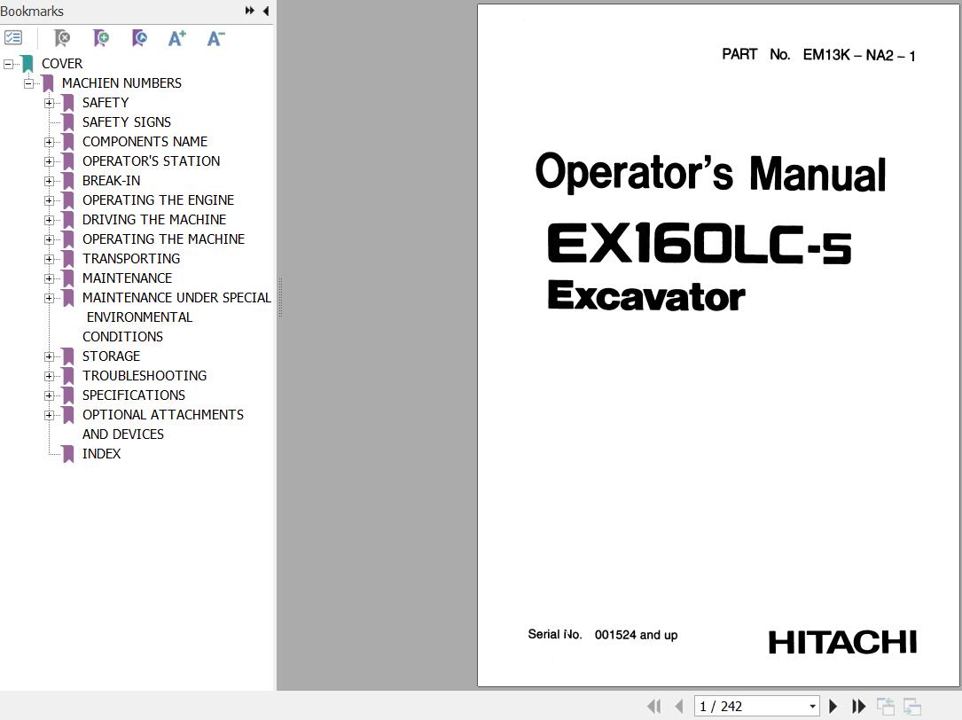Viewport: 962px width, 720px height.
Task: Expand OPTIONAL ATTACHMENTS AND DEVICES bookmark
Action: (49, 416)
